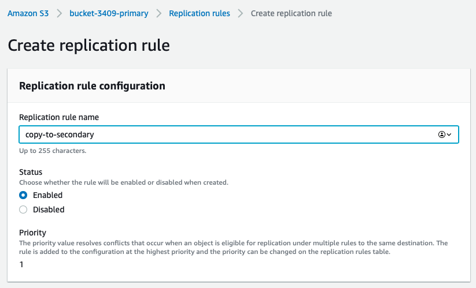Click the contact autofill icon in name field
Screen dimensions: 476x288
click(x=442, y=134)
